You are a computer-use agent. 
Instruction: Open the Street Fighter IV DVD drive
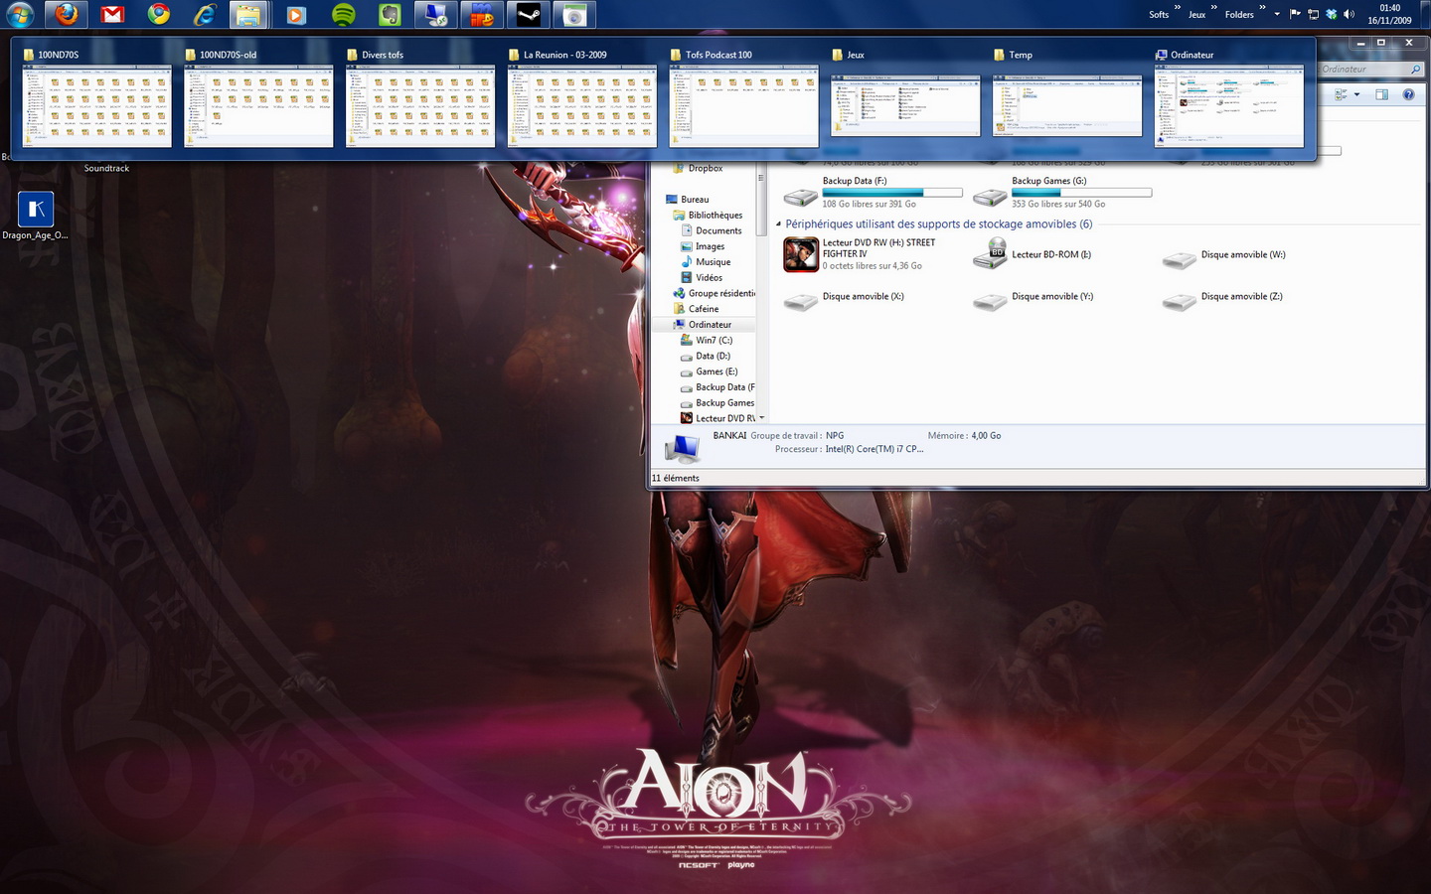(801, 255)
